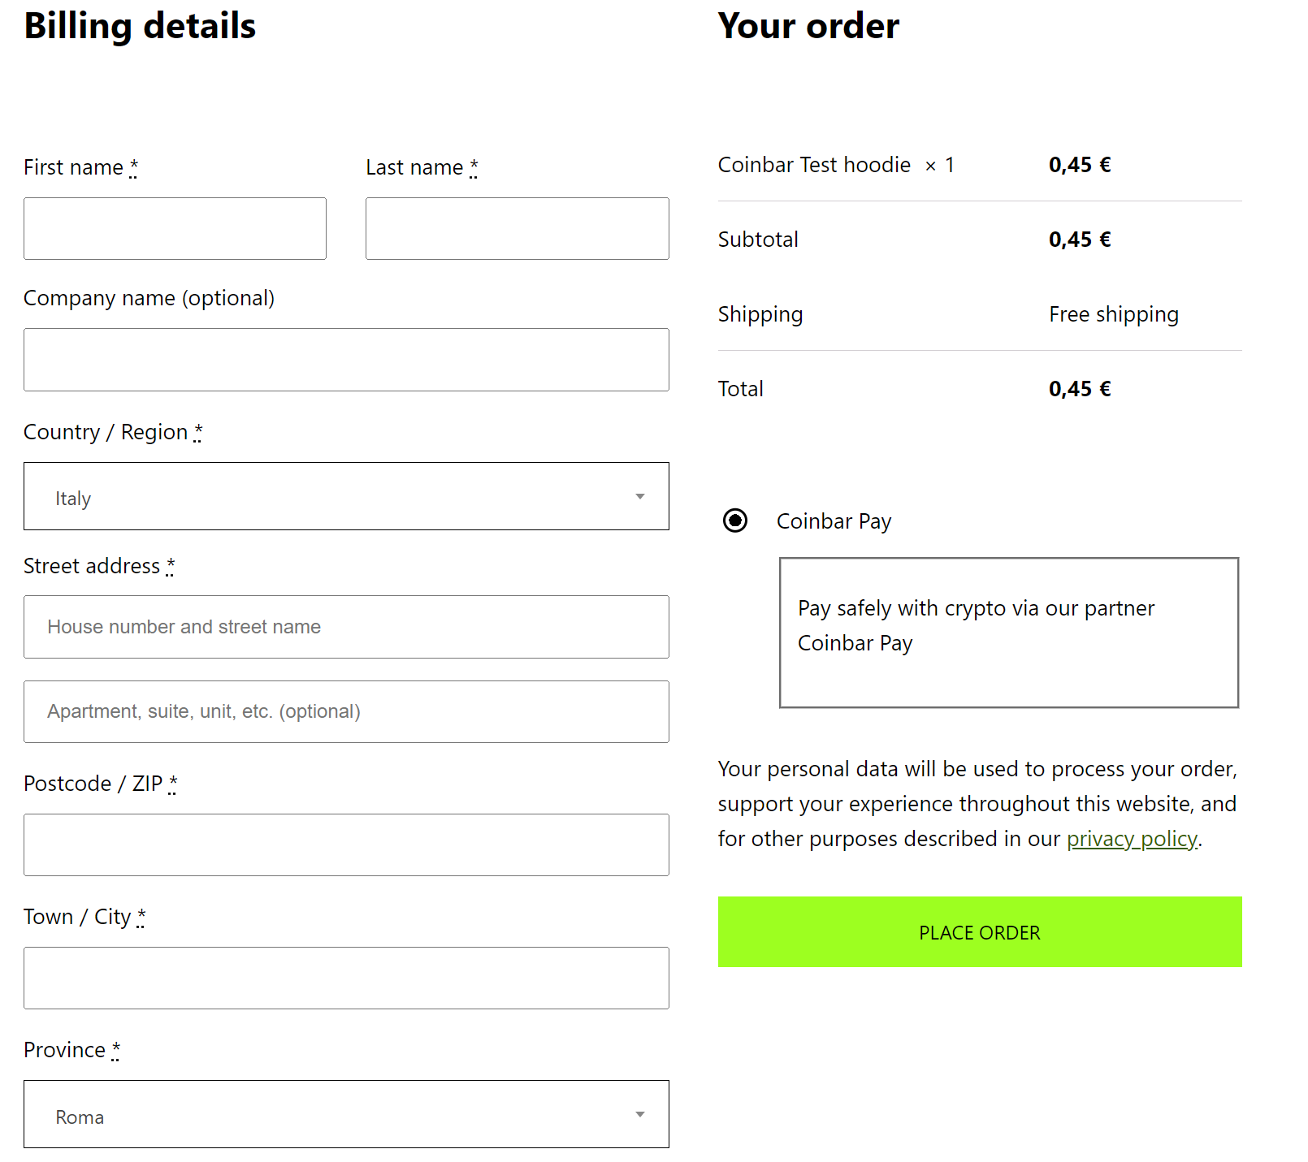1308x1162 pixels.
Task: Expand the Province dropdown showing Roma
Action: (345, 1114)
